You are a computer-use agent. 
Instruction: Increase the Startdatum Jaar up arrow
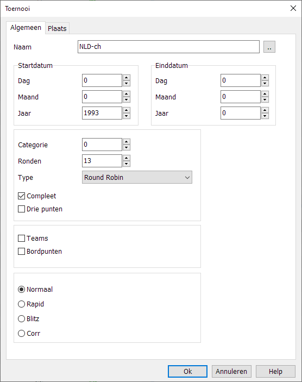point(126,110)
